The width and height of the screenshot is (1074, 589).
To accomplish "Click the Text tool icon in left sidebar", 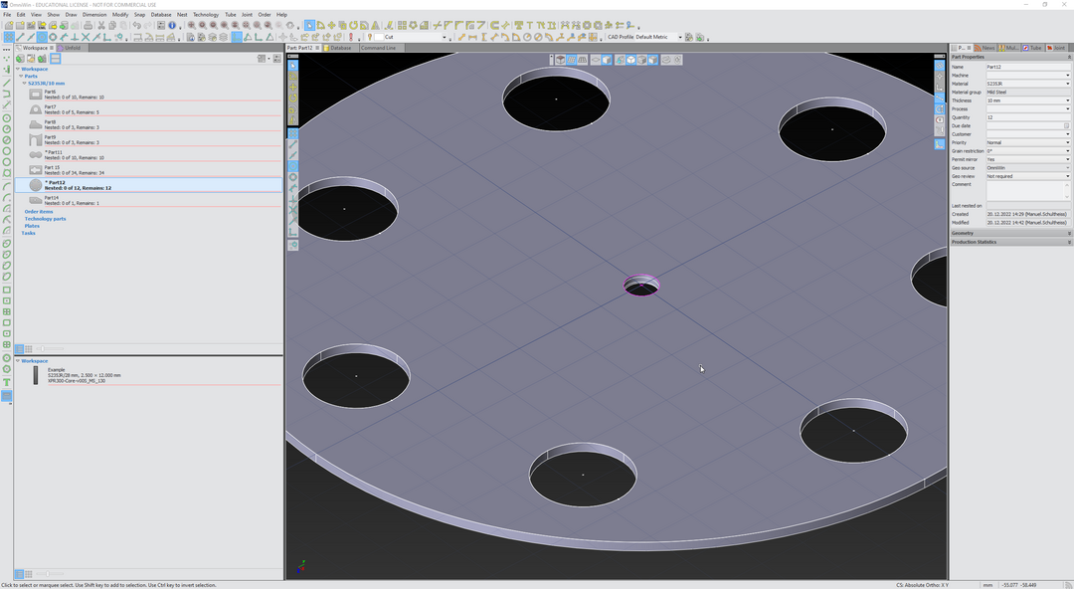I will (7, 382).
